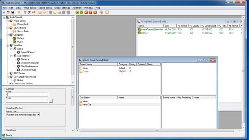Click the AudioTutorial project root icon
This screenshot has height=140, width=249.
(x=7, y=17)
